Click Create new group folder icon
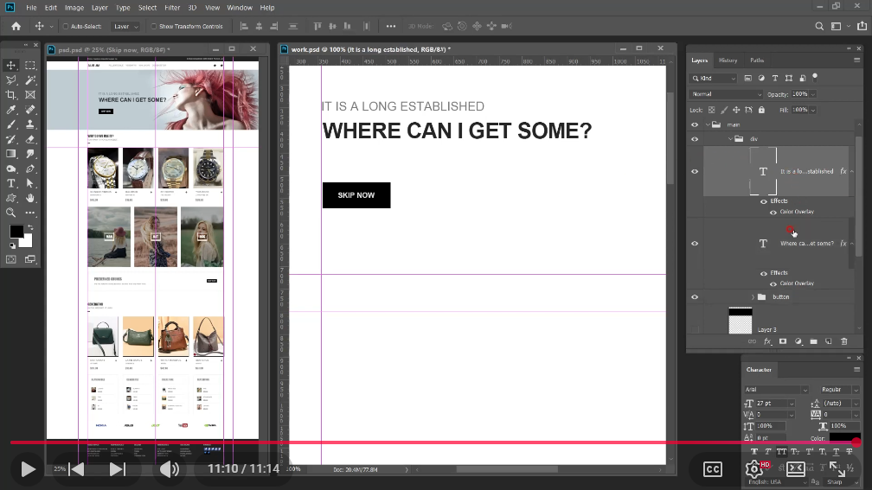Image resolution: width=872 pixels, height=490 pixels. (x=813, y=341)
